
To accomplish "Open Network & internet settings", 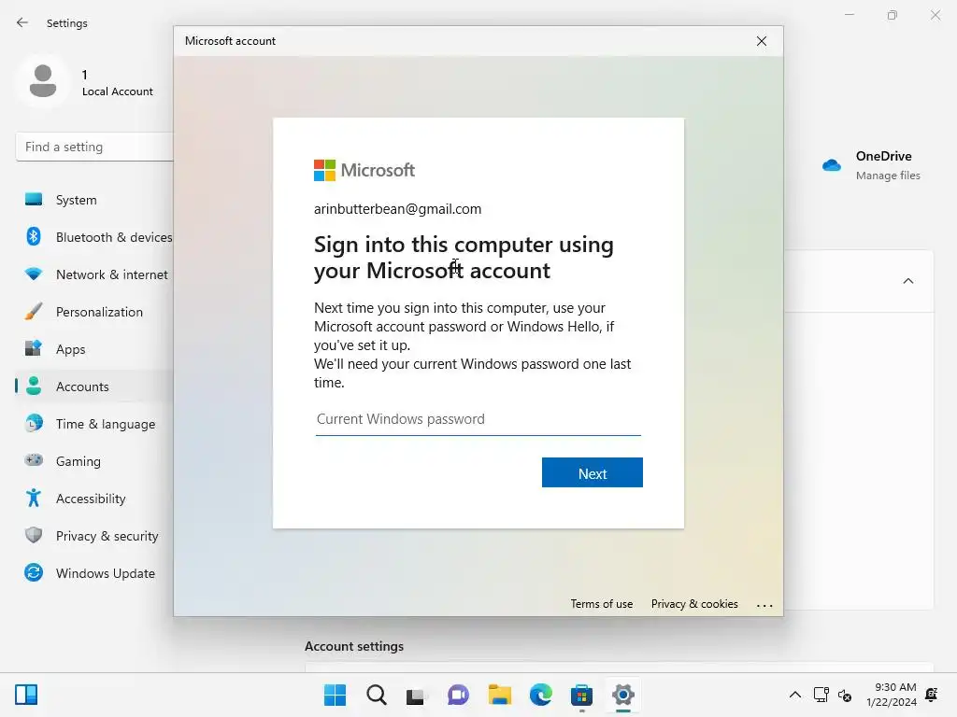I will tap(94, 274).
